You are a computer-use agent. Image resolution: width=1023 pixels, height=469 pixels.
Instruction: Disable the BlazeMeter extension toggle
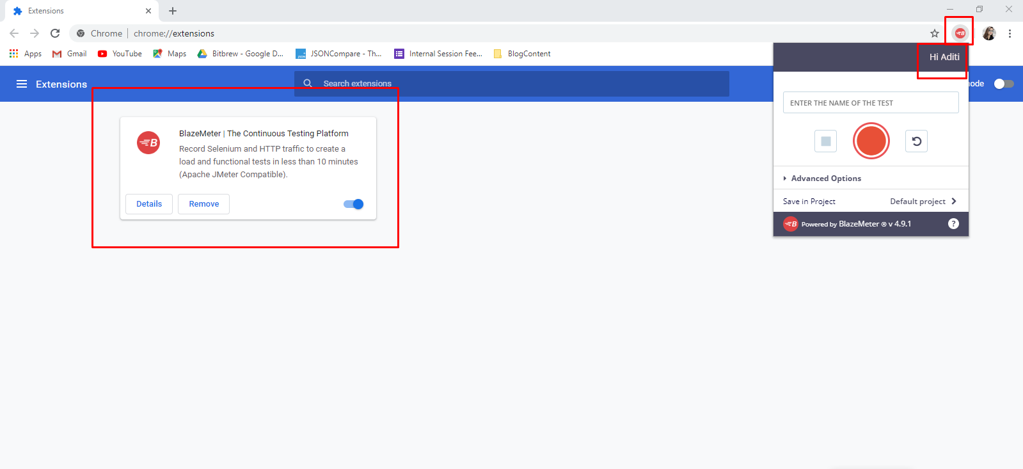tap(353, 204)
